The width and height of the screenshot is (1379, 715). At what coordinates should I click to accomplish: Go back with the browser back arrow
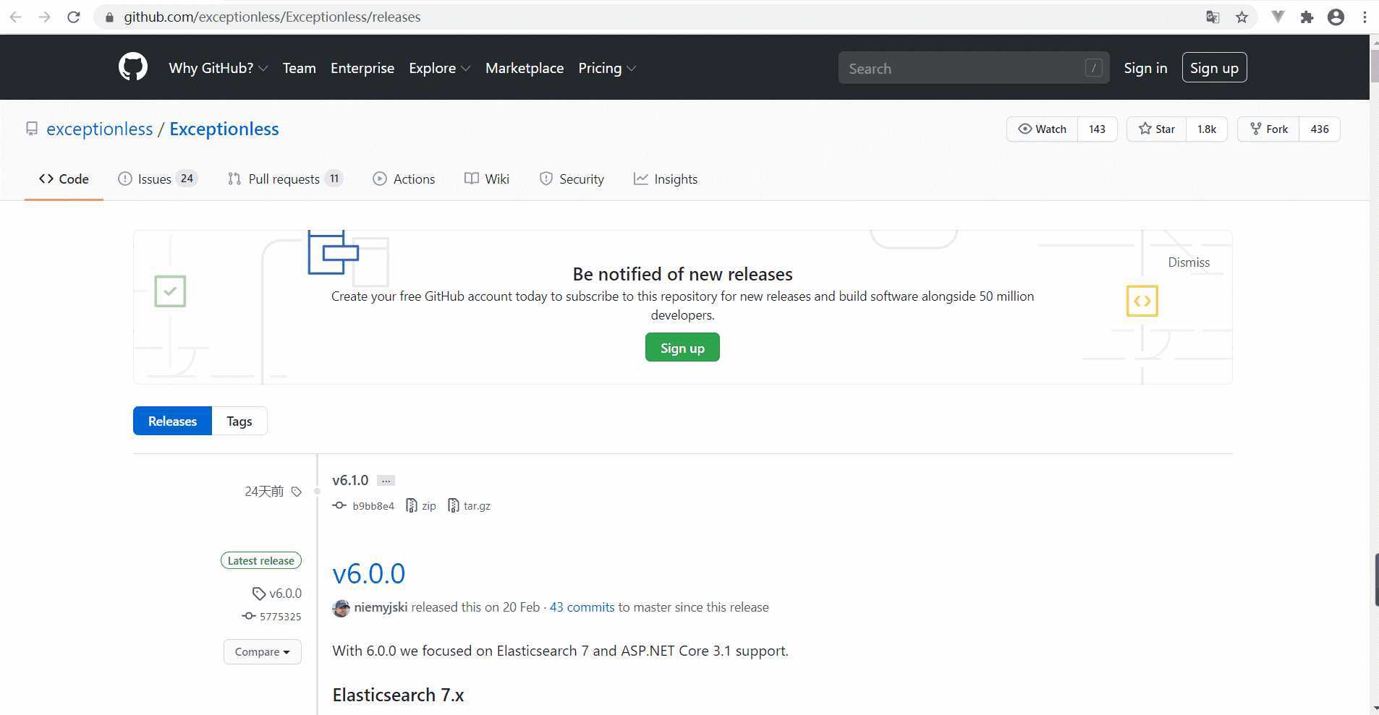click(16, 17)
